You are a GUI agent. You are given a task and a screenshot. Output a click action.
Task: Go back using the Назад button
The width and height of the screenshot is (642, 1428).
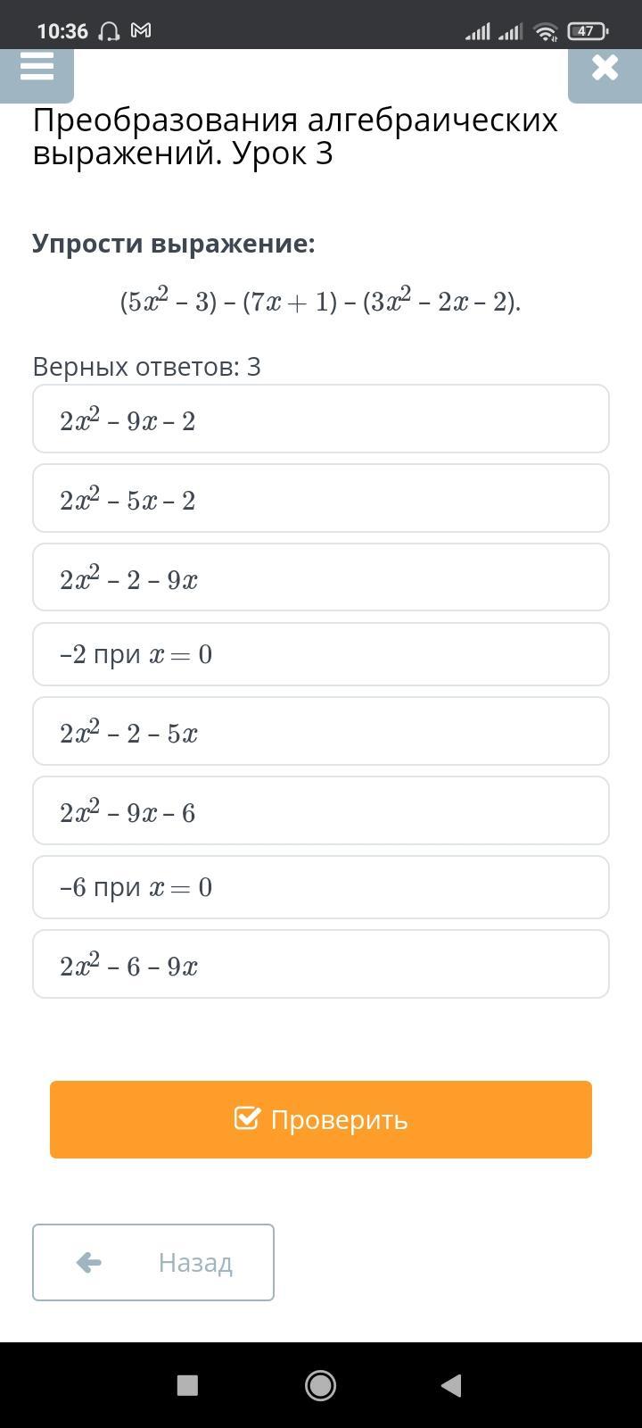tap(153, 1262)
